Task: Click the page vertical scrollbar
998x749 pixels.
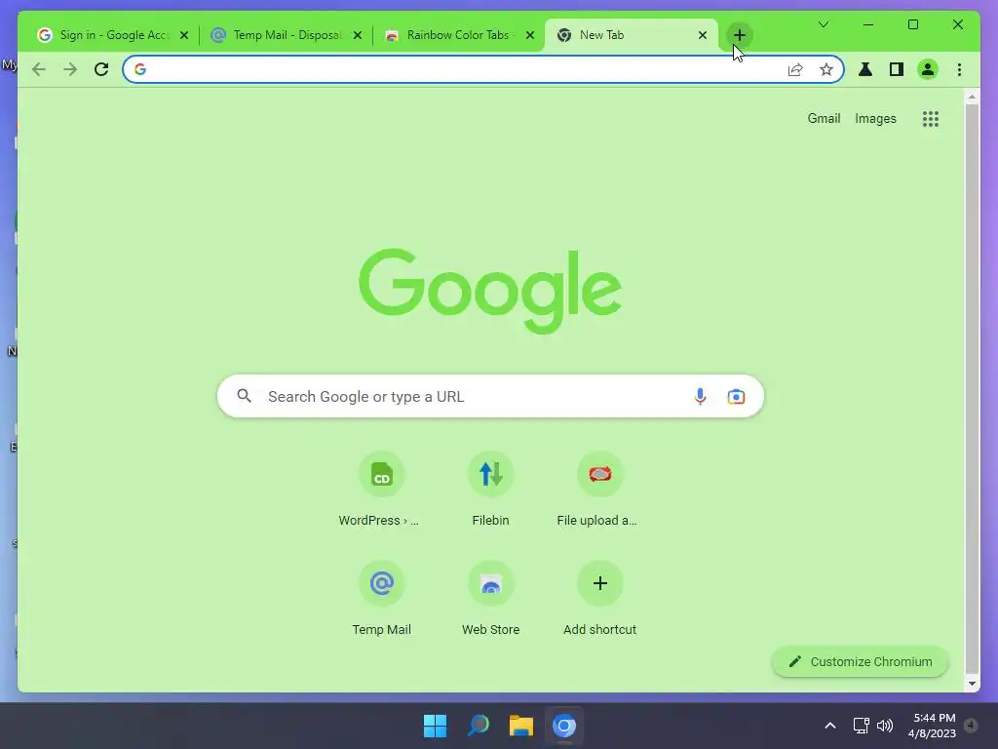Action: (x=972, y=388)
